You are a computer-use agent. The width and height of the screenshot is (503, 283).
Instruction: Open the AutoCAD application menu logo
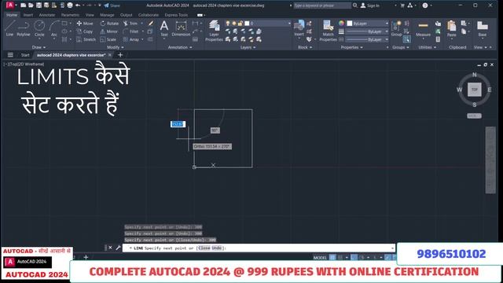[10, 6]
